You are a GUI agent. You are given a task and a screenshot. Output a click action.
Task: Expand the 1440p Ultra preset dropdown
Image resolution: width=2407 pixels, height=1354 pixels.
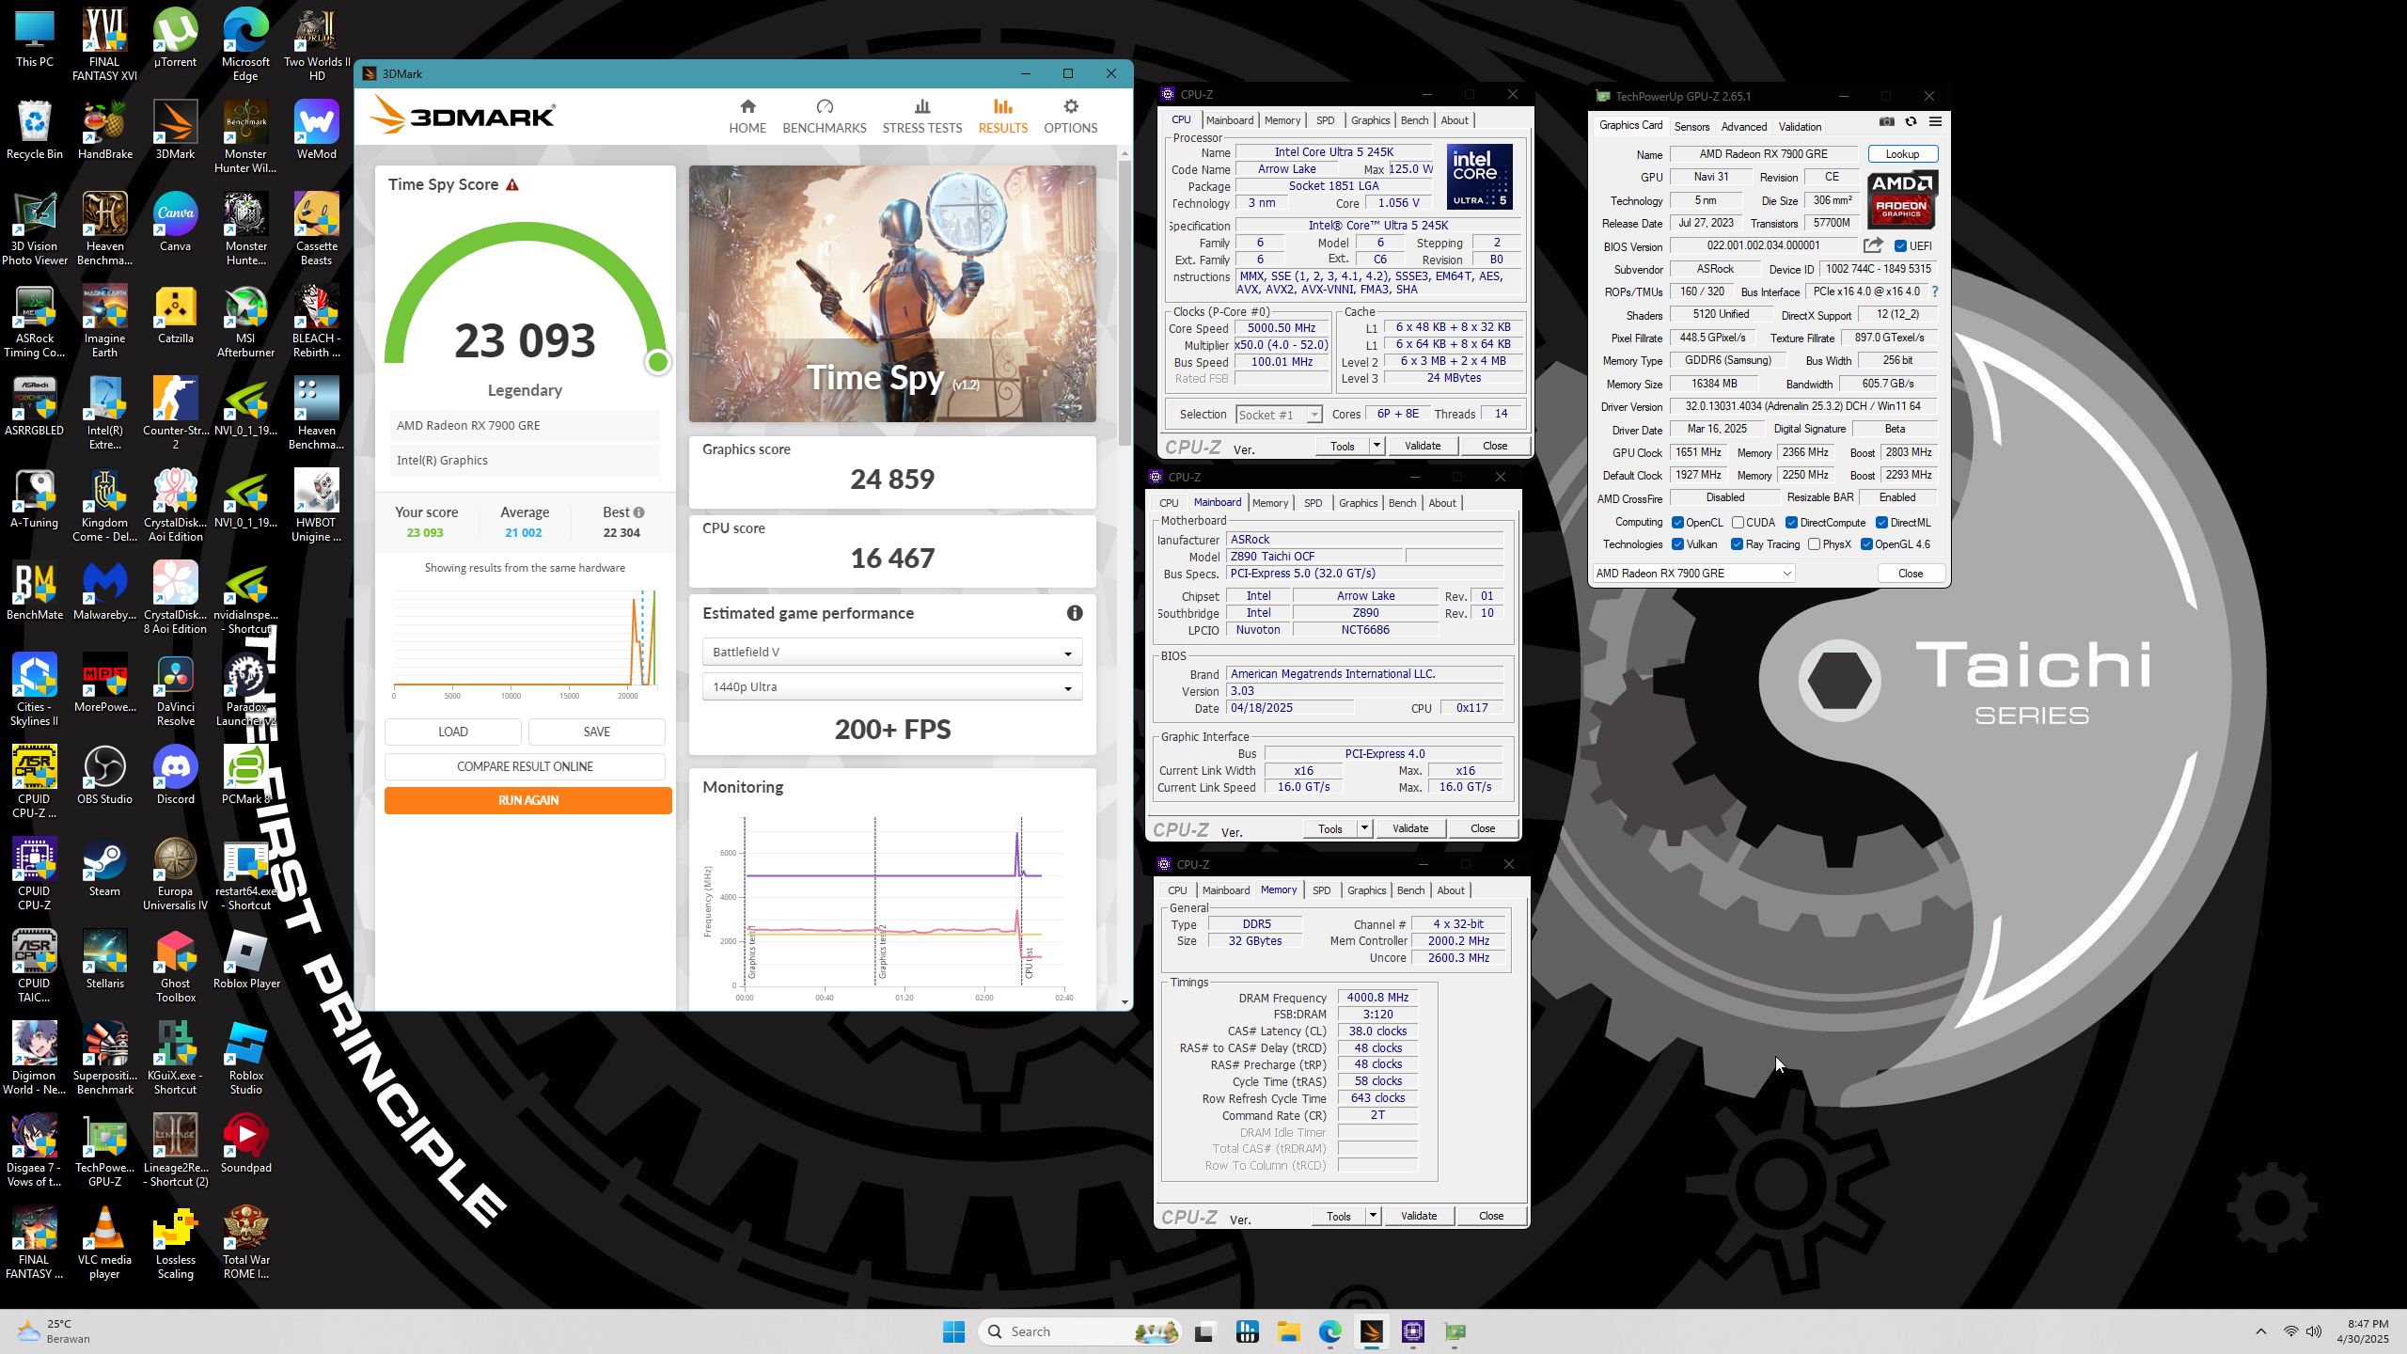[x=891, y=686]
